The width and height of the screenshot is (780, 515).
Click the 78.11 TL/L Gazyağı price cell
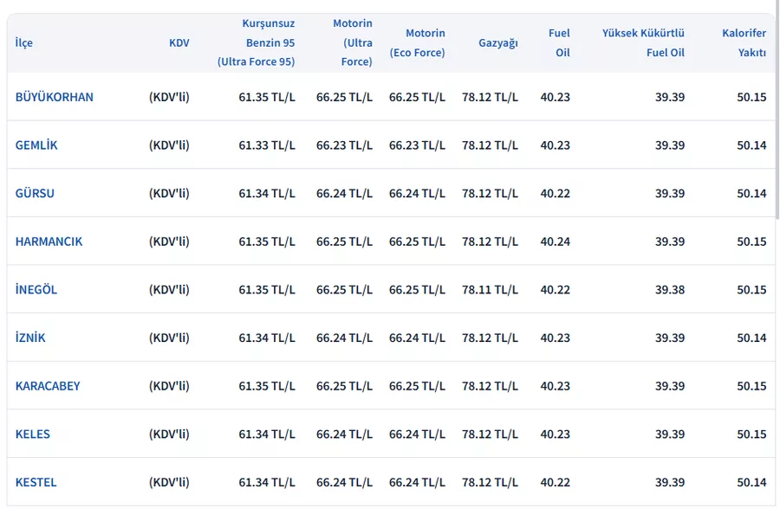point(490,290)
